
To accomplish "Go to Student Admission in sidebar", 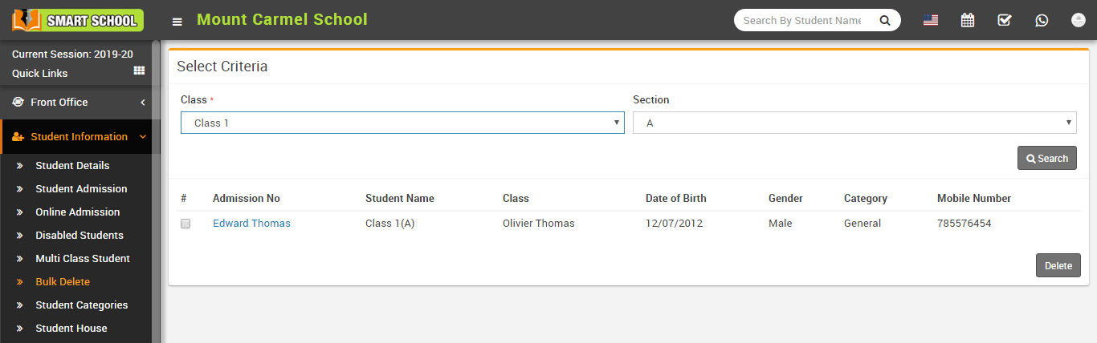I will 81,189.
